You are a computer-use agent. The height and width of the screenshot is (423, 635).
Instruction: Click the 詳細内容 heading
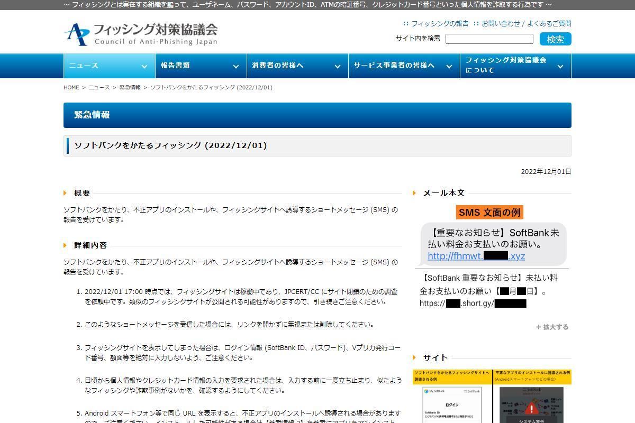tap(90, 245)
